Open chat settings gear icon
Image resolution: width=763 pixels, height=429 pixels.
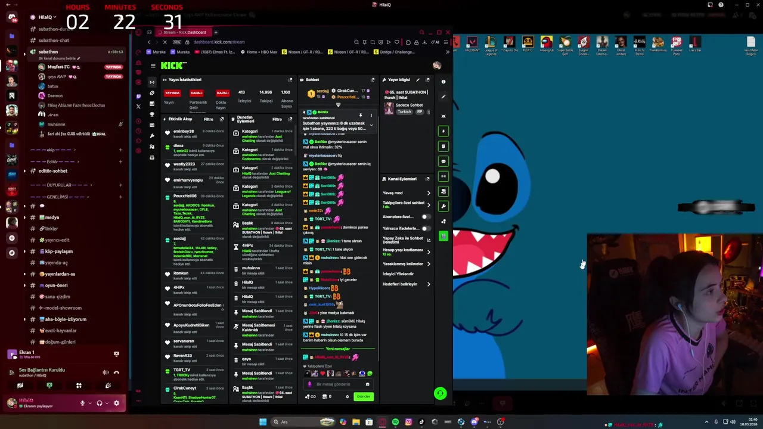pyautogui.click(x=348, y=397)
